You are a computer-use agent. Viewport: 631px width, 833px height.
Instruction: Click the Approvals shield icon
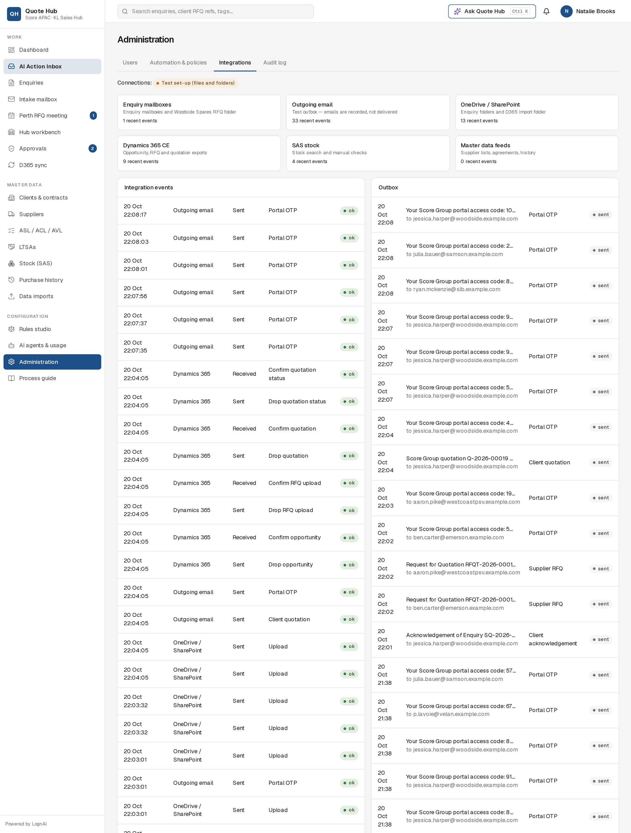point(11,148)
